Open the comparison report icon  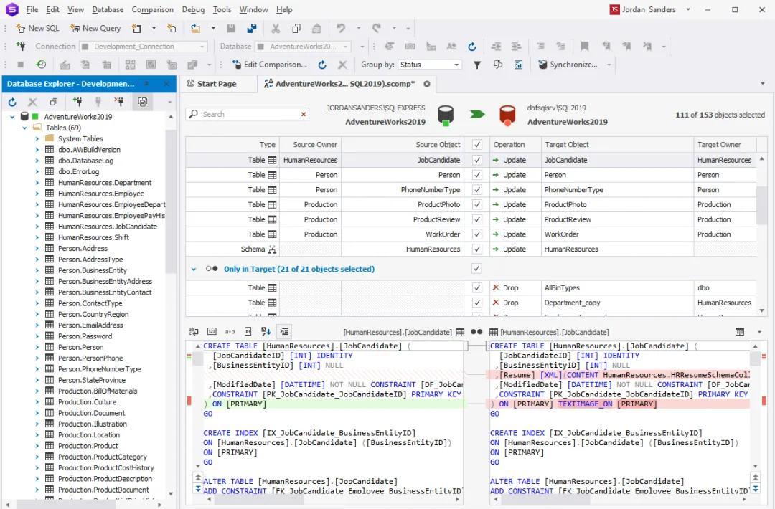pos(518,65)
